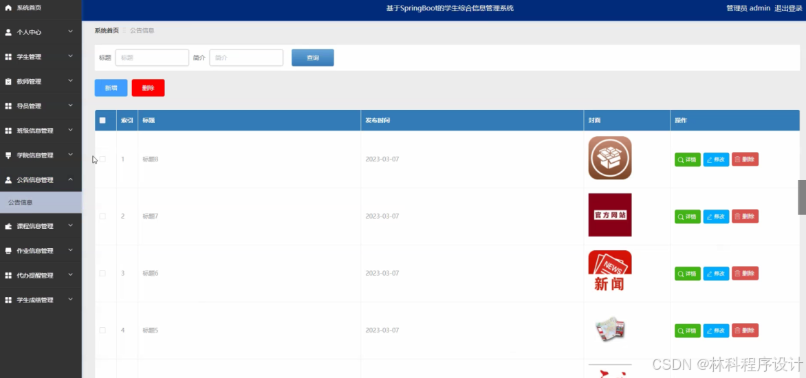This screenshot has width=806, height=378.
Task: Expand the 学生管理 menu chevron
Action: (70, 56)
